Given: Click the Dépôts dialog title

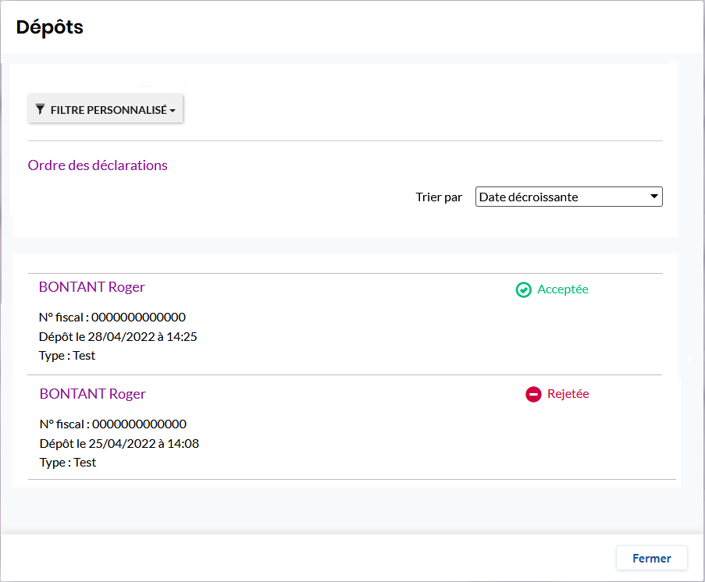Looking at the screenshot, I should pyautogui.click(x=50, y=27).
